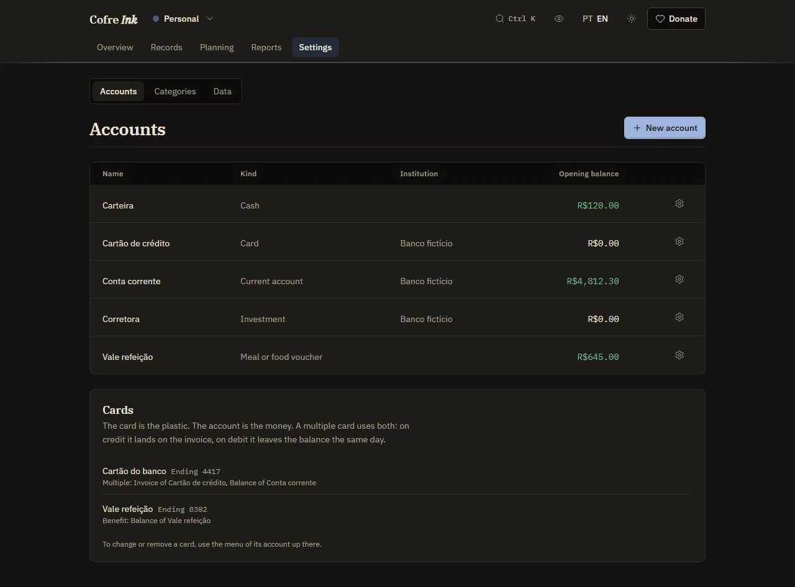The height and width of the screenshot is (587, 795).
Task: Go to the Overview tab
Action: [115, 47]
